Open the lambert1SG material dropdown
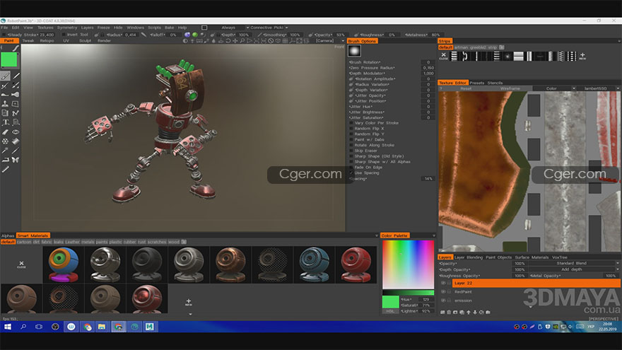 point(598,88)
